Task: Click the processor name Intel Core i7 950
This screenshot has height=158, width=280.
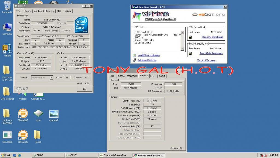Action: click(x=52, y=19)
